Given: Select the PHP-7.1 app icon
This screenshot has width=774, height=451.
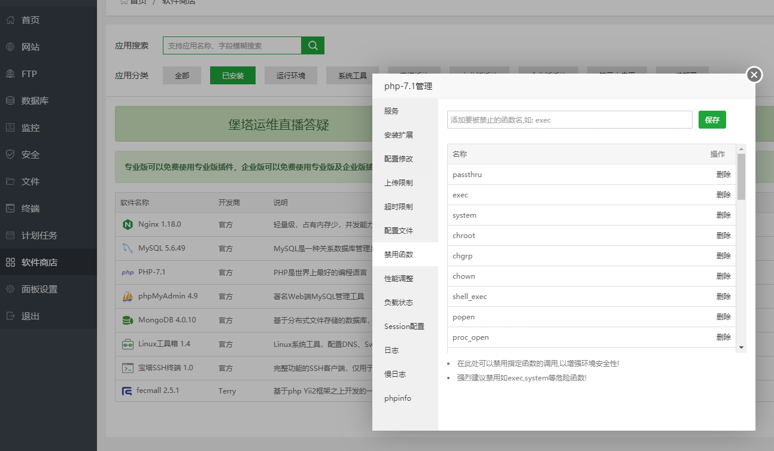Looking at the screenshot, I should [126, 272].
